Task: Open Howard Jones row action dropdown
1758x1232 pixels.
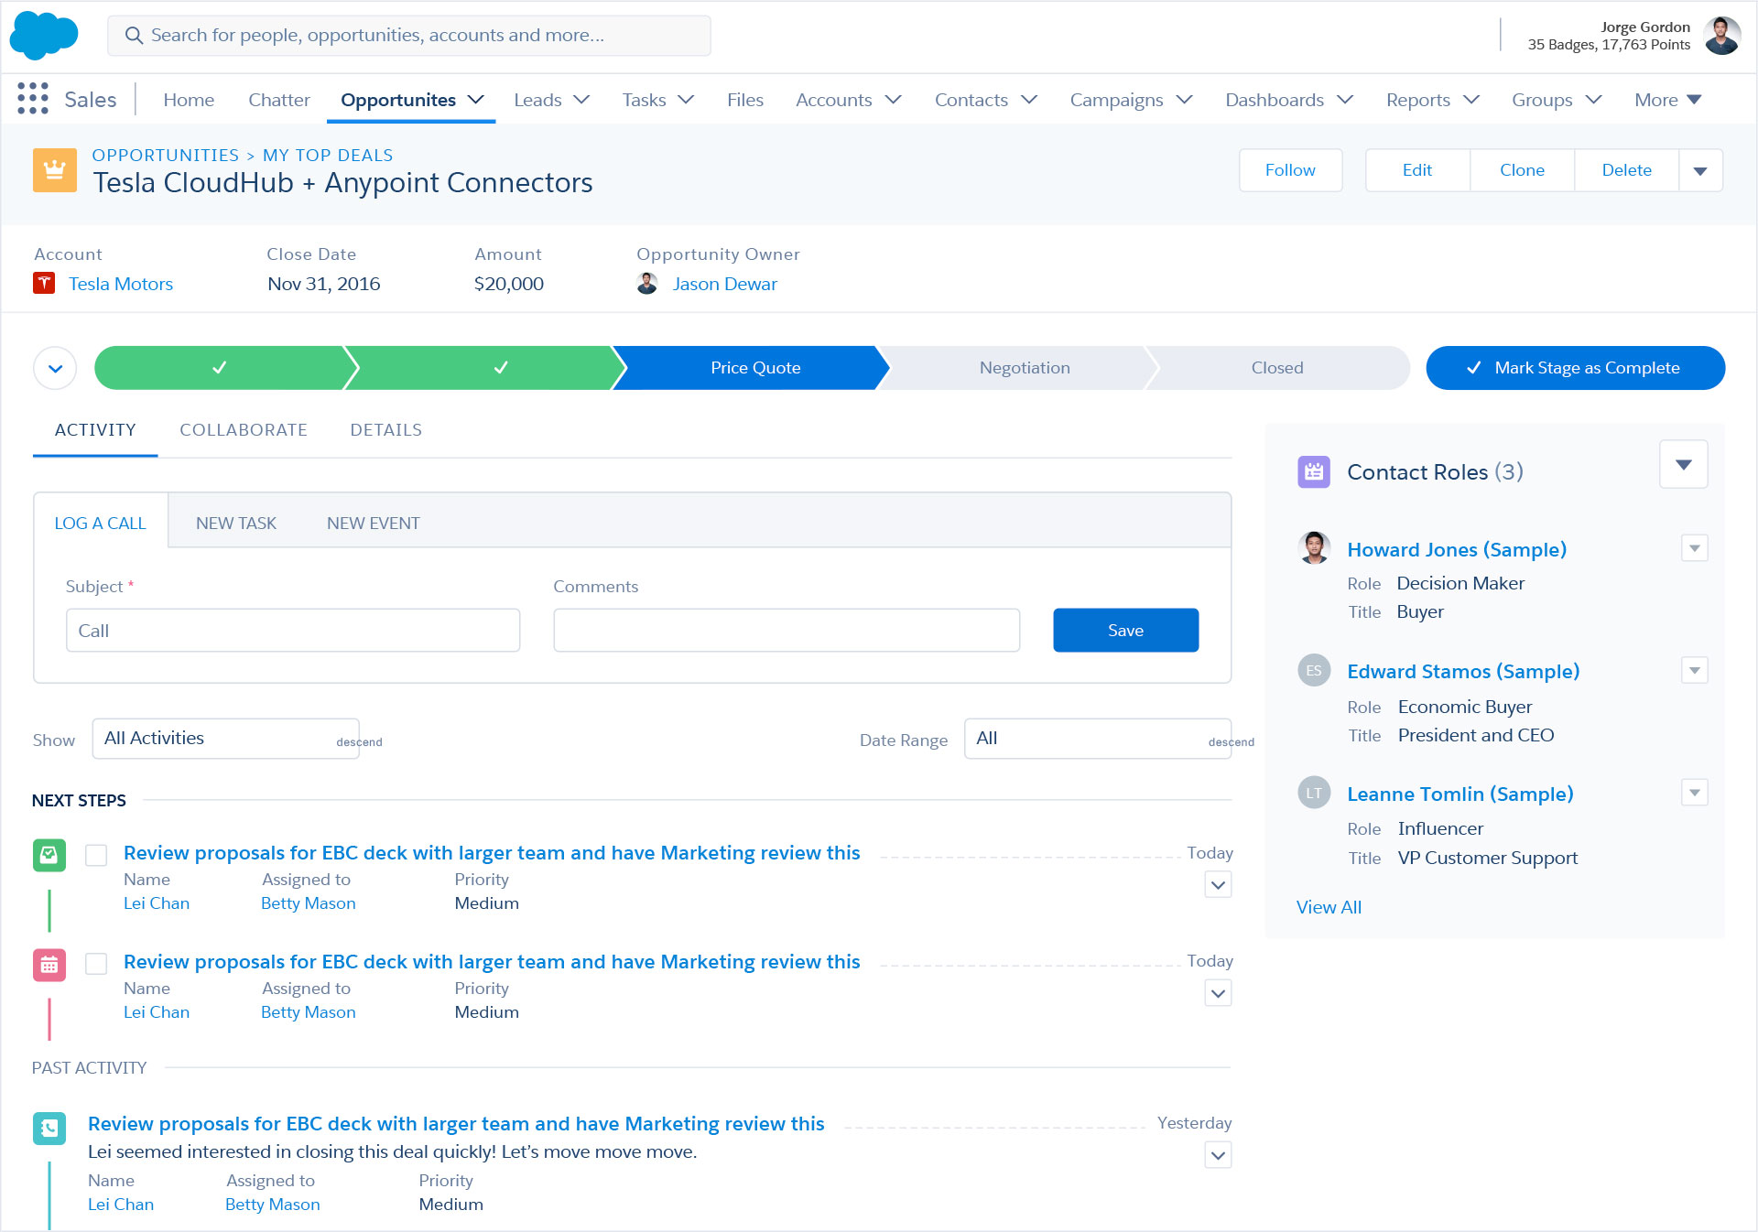Action: click(x=1695, y=548)
